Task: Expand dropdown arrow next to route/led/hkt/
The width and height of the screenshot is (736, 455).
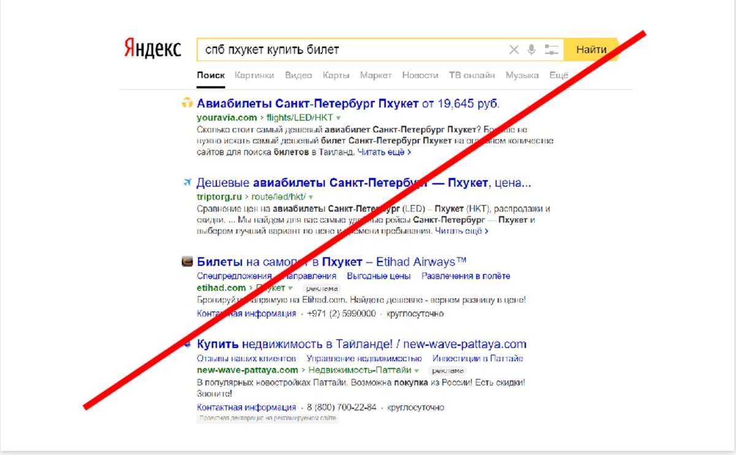Action: pyautogui.click(x=311, y=197)
